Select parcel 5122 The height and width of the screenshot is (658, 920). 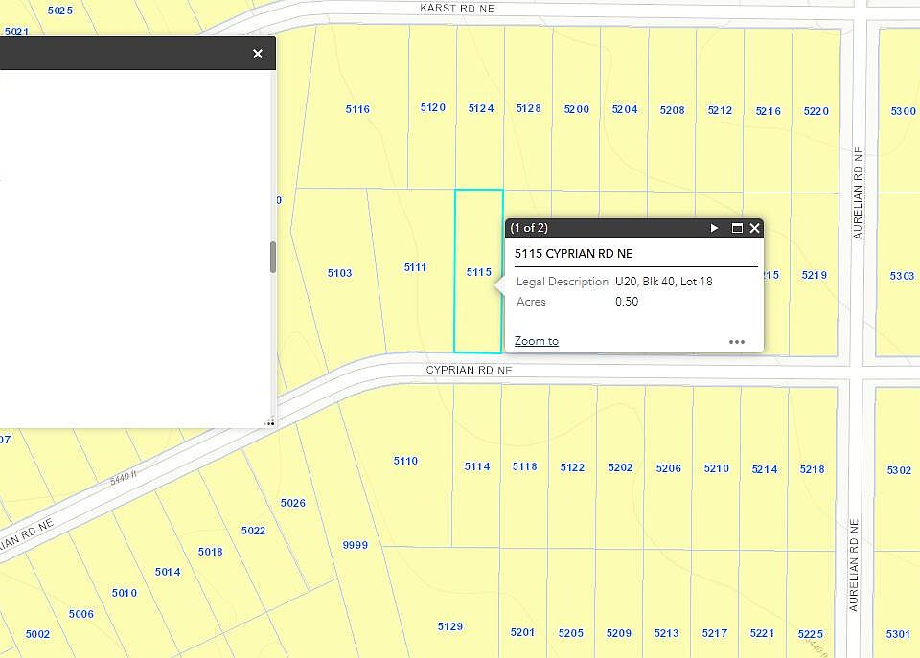tap(572, 467)
